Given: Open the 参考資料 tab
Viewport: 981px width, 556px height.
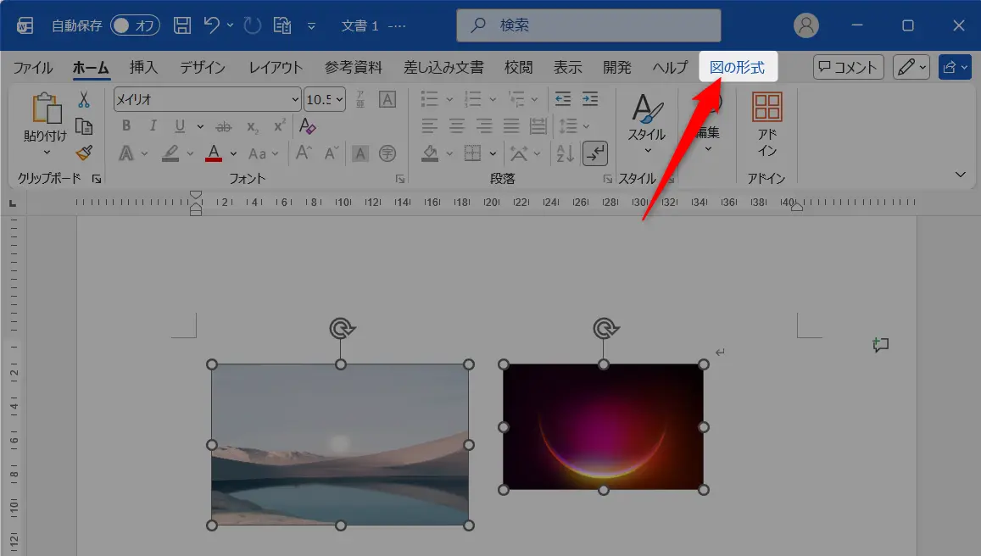Looking at the screenshot, I should 353,68.
